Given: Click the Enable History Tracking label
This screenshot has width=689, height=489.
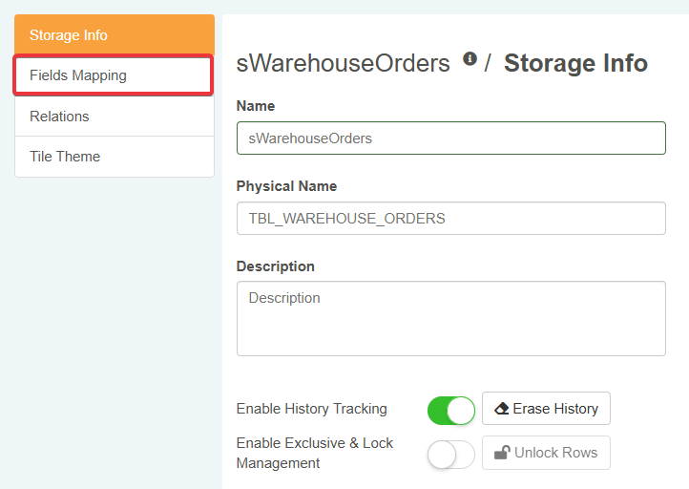Looking at the screenshot, I should (312, 409).
